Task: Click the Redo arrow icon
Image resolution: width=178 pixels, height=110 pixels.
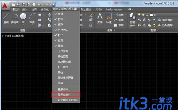Action: [x=47, y=4]
